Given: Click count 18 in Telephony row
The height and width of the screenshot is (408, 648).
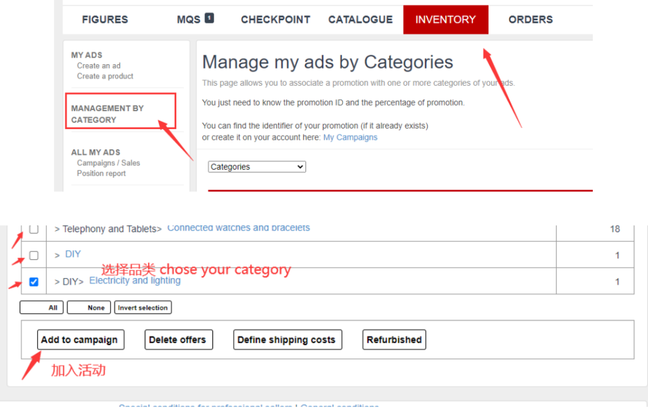Looking at the screenshot, I should pyautogui.click(x=615, y=229).
